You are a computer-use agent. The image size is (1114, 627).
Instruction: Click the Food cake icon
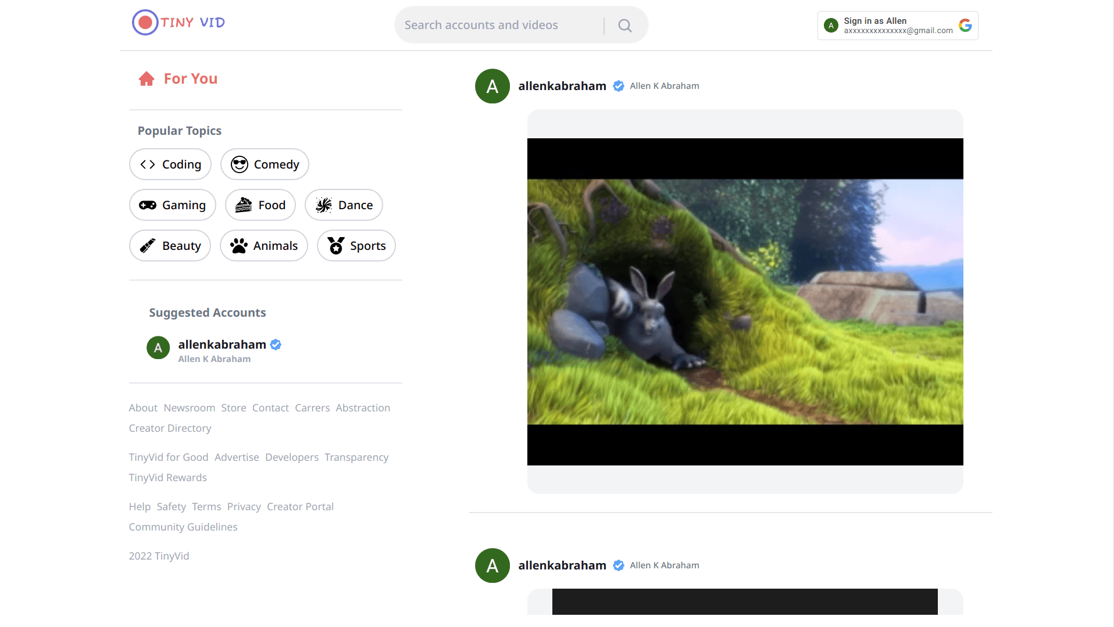click(x=243, y=205)
